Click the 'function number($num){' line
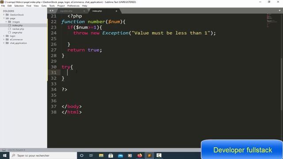Screen dimensions: 283x159 point(93,22)
